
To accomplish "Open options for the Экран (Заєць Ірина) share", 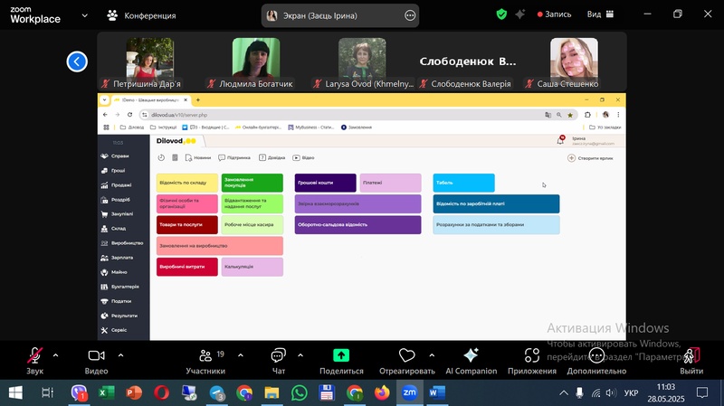I will click(x=410, y=15).
